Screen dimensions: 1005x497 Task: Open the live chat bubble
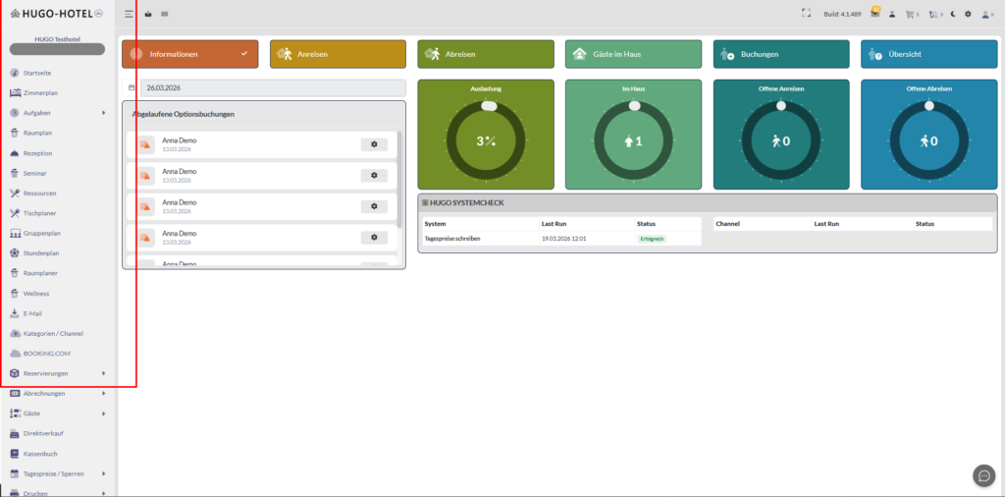983,475
